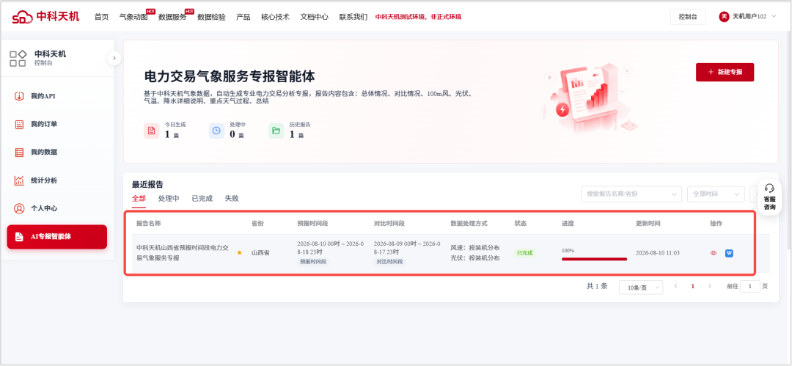792x366 pixels.
Task: Click the update time 2026-08-10 11:03
Action: [x=657, y=253]
